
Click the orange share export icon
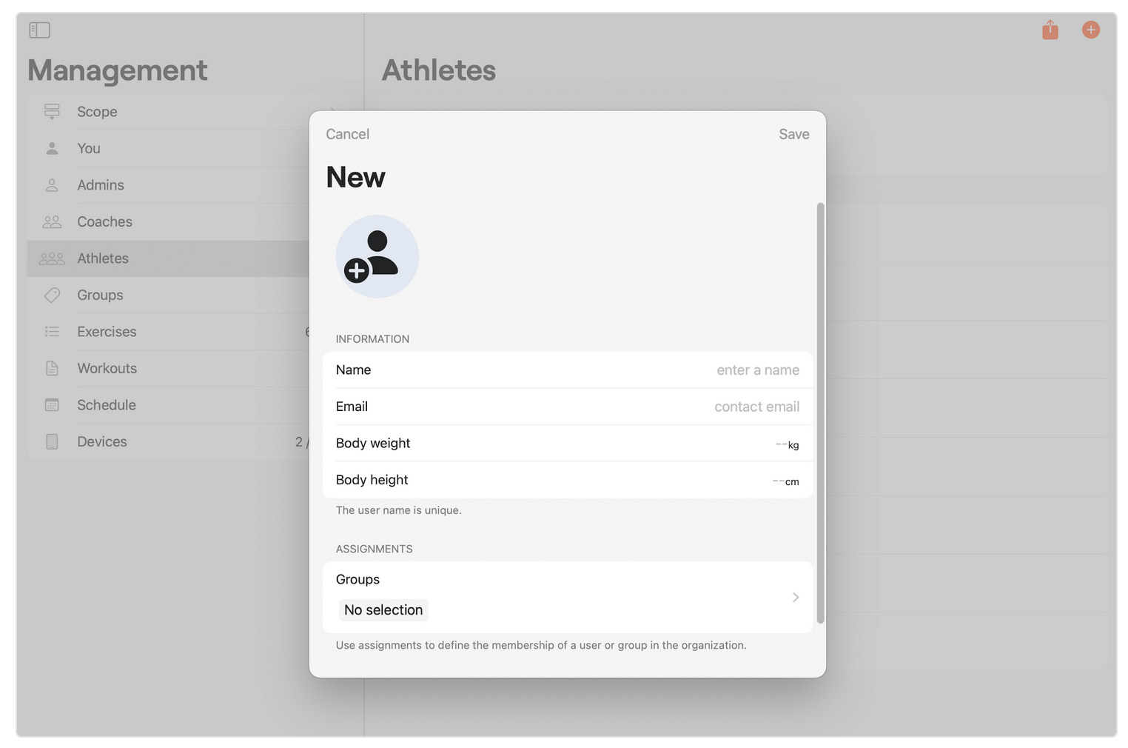click(1050, 30)
